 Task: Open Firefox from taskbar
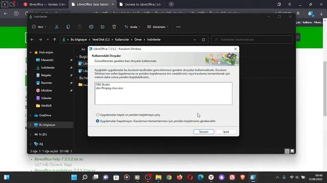pyautogui.click(x=179, y=177)
